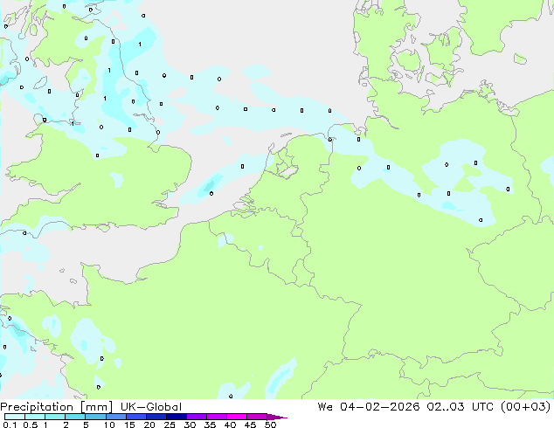This screenshot has width=554, height=428.
Task: Click the '[mm]' unit label
Action: tap(96, 407)
